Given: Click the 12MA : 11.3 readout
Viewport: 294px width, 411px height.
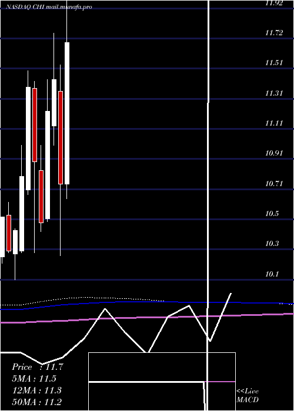Looking at the screenshot, I should point(37,390).
